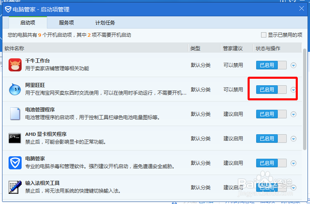Click 可以禁用 suggestion for 千牛工作台
This screenshot has height=204, width=310.
tap(233, 65)
